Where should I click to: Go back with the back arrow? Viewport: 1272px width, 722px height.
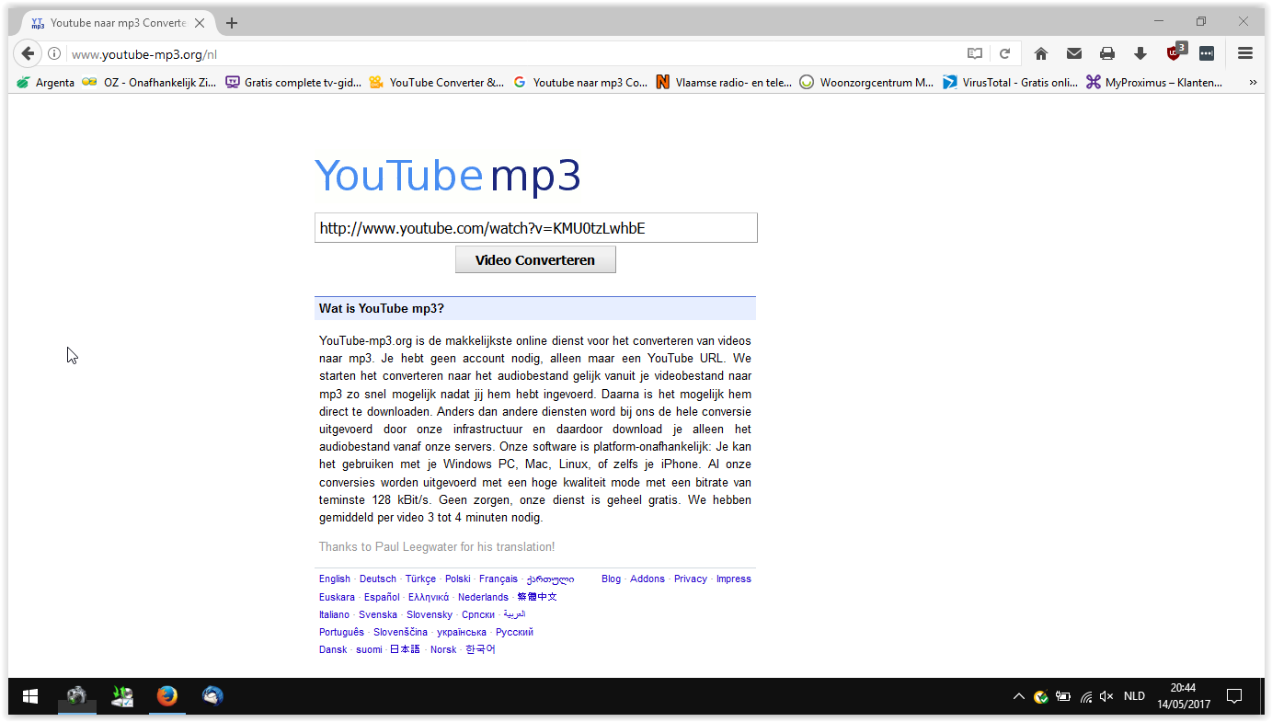click(x=28, y=54)
